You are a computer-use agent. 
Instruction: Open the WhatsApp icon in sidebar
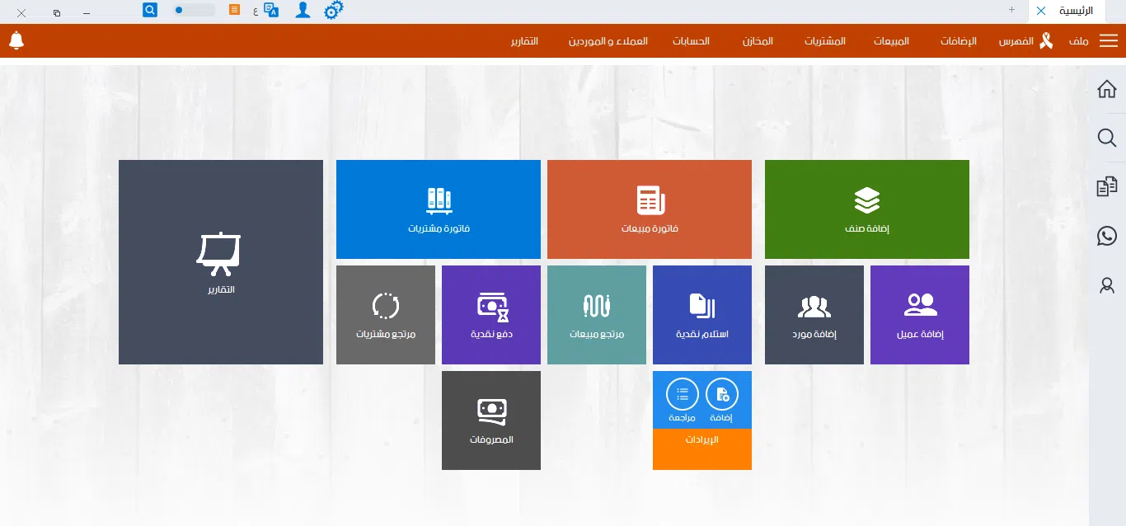(x=1107, y=237)
